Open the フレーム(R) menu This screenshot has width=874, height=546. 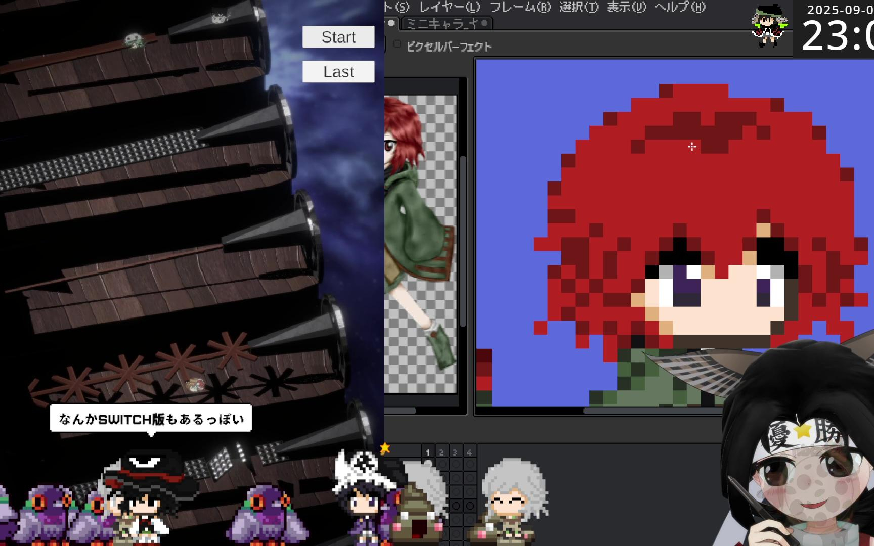(x=520, y=7)
